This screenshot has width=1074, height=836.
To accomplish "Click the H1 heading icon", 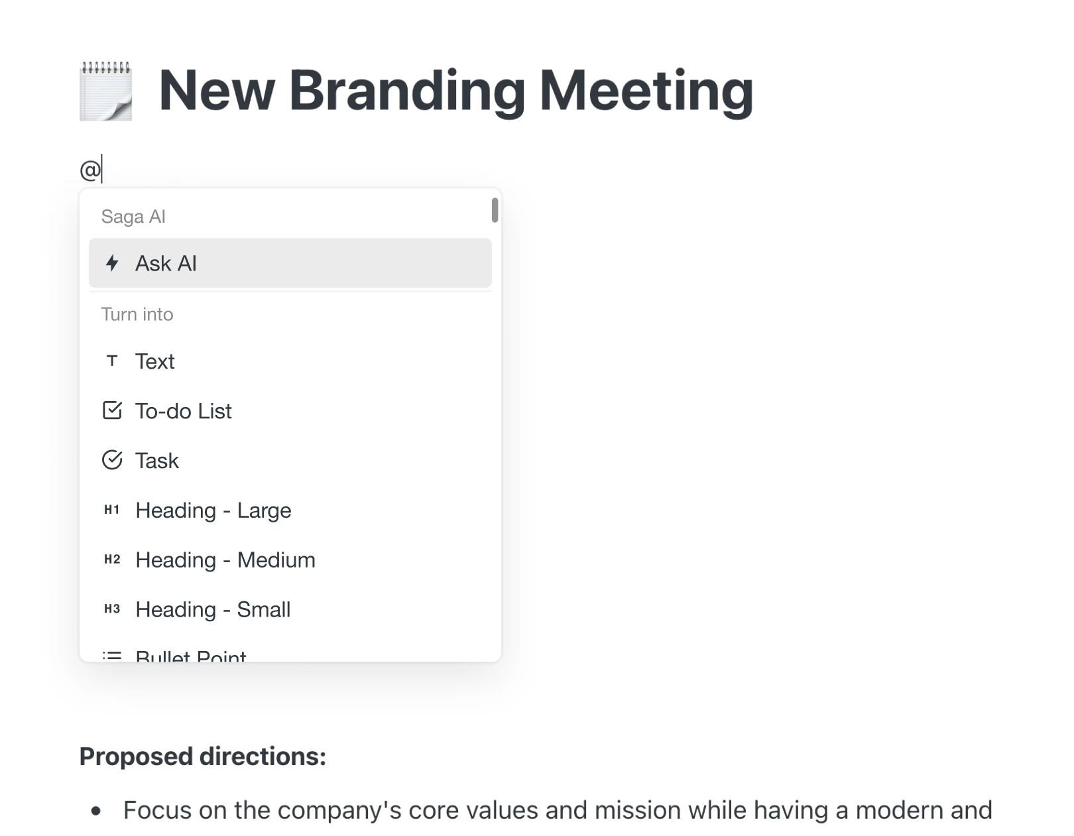I will coord(112,510).
